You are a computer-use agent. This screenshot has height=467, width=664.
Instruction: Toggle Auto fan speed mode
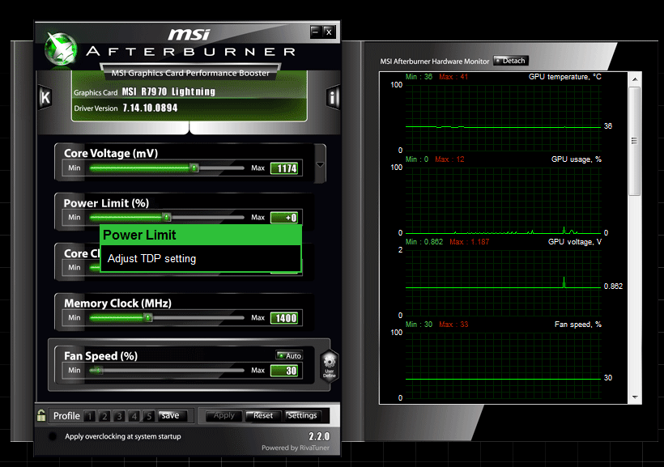coord(289,355)
